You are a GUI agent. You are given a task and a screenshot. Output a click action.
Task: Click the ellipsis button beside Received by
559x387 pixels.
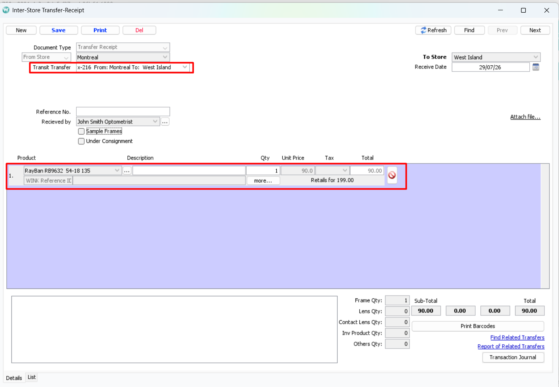165,121
